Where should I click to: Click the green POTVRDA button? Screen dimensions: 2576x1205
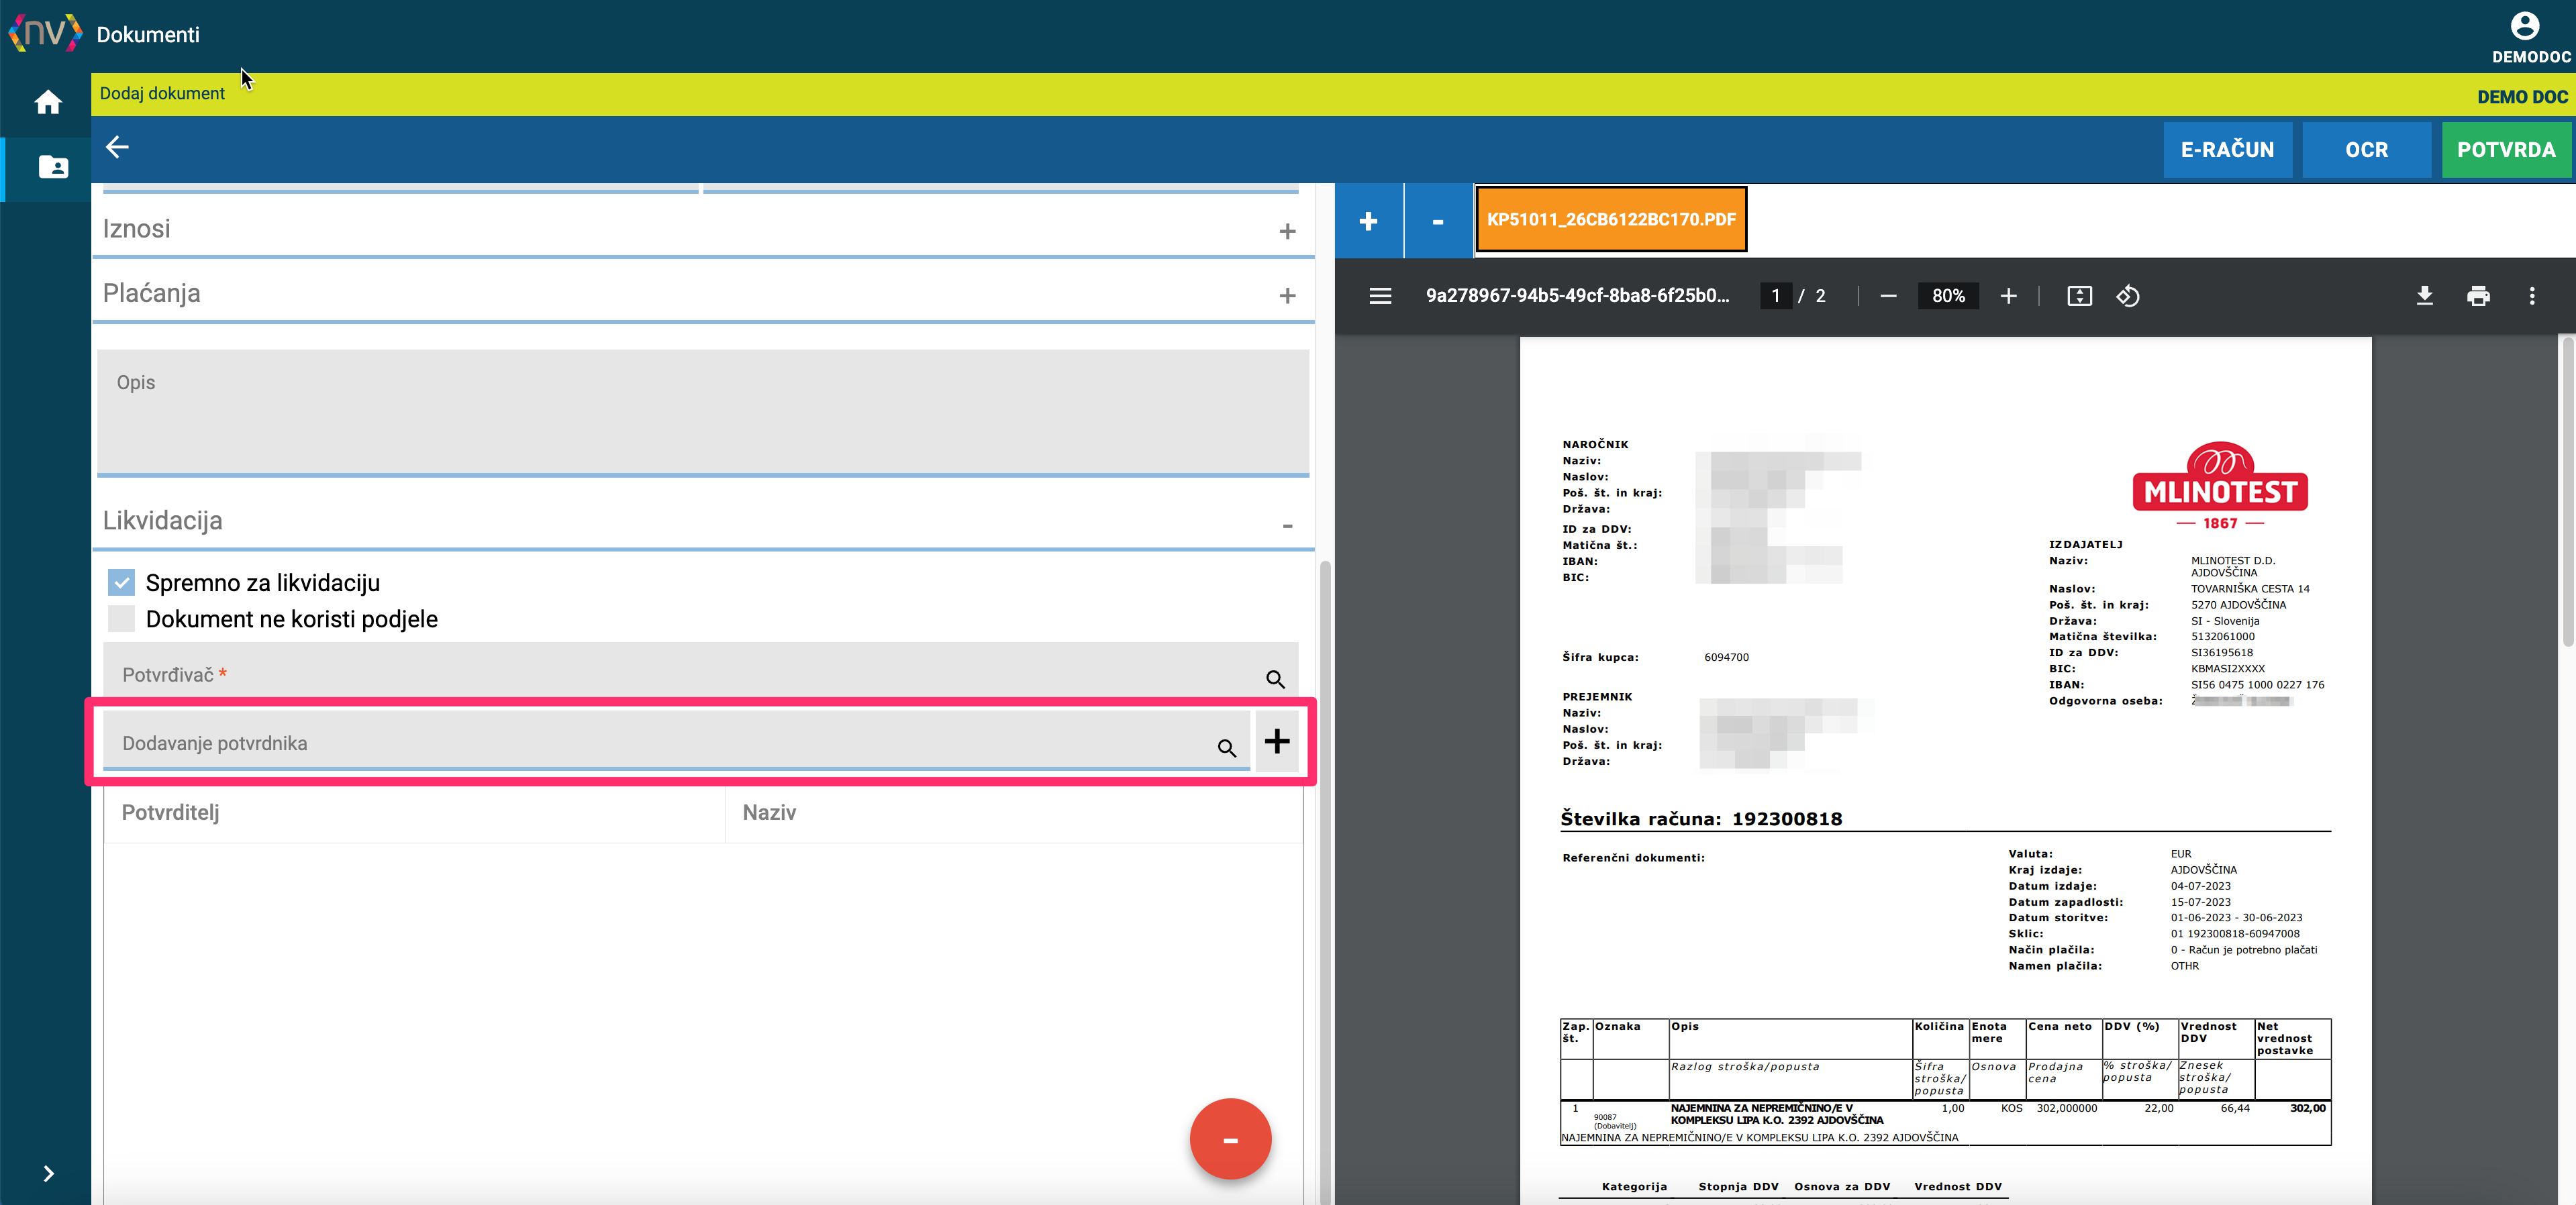click(x=2506, y=150)
